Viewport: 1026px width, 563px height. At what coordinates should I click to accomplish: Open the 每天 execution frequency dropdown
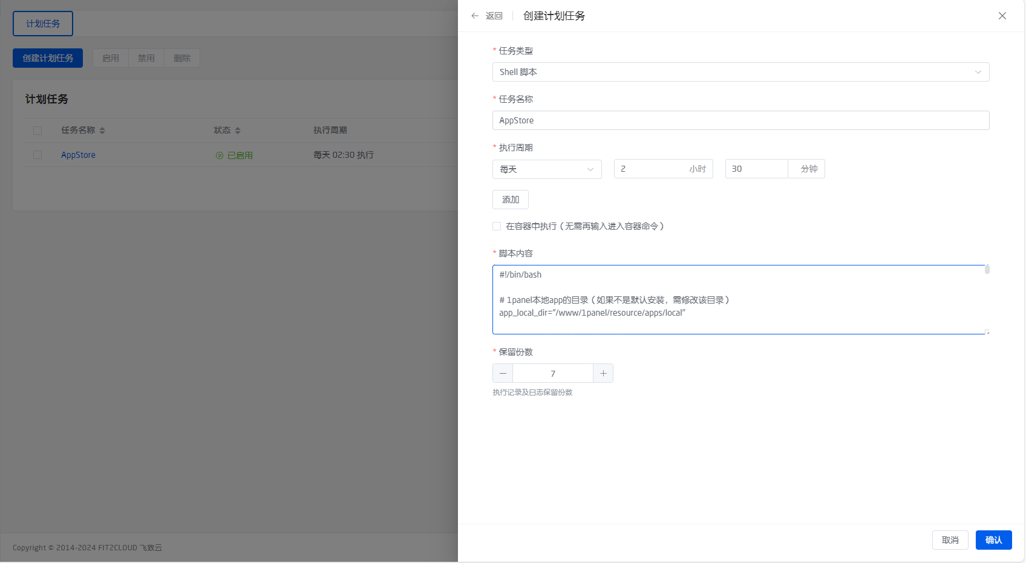pos(547,169)
